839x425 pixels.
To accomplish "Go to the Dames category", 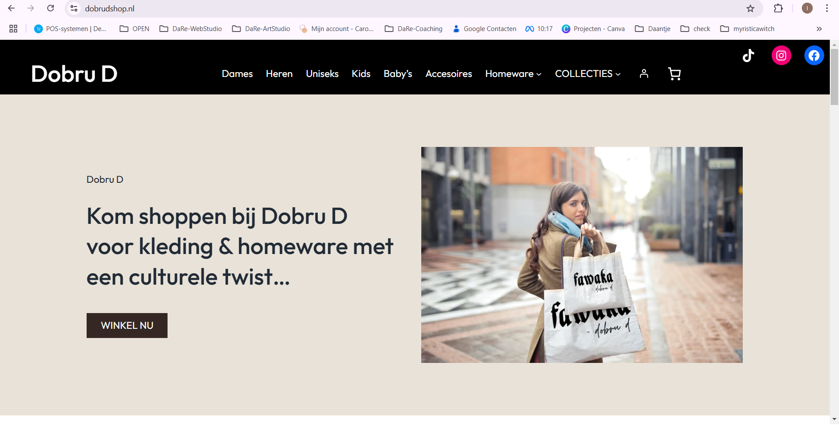I will 237,74.
